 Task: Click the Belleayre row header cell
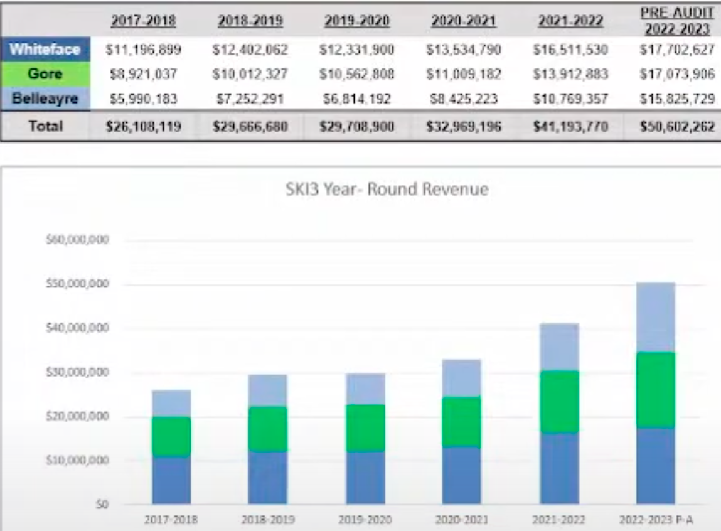(46, 98)
